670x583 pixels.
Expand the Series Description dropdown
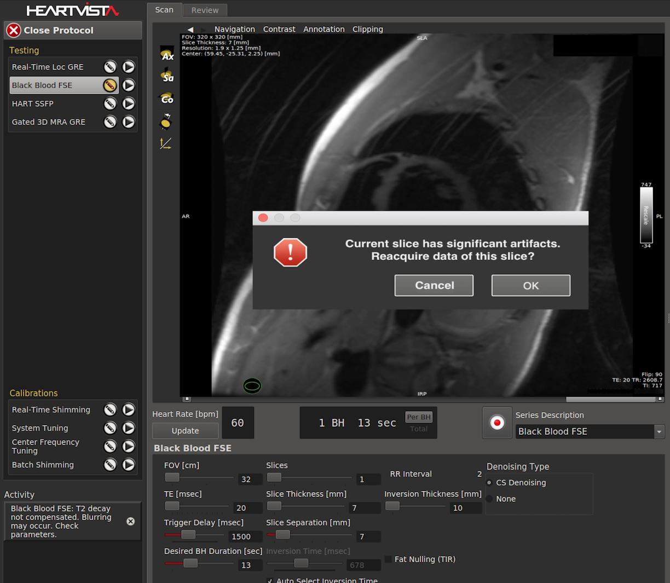[659, 431]
